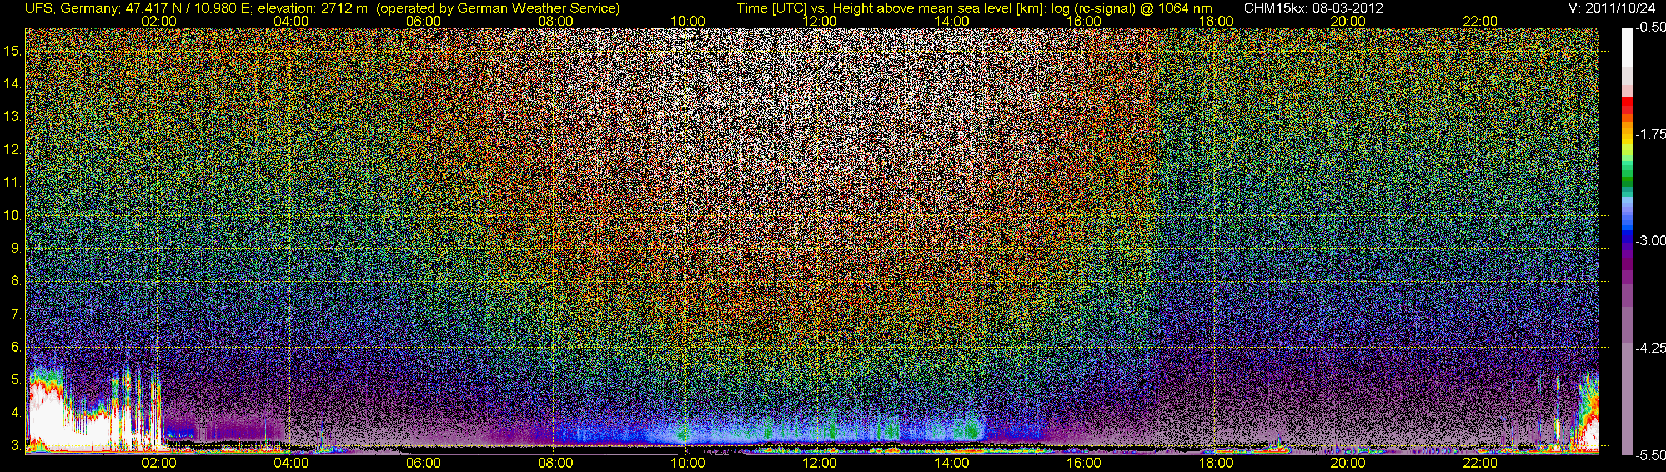Click the "3." height axis label
1666x472 pixels.
coord(17,445)
